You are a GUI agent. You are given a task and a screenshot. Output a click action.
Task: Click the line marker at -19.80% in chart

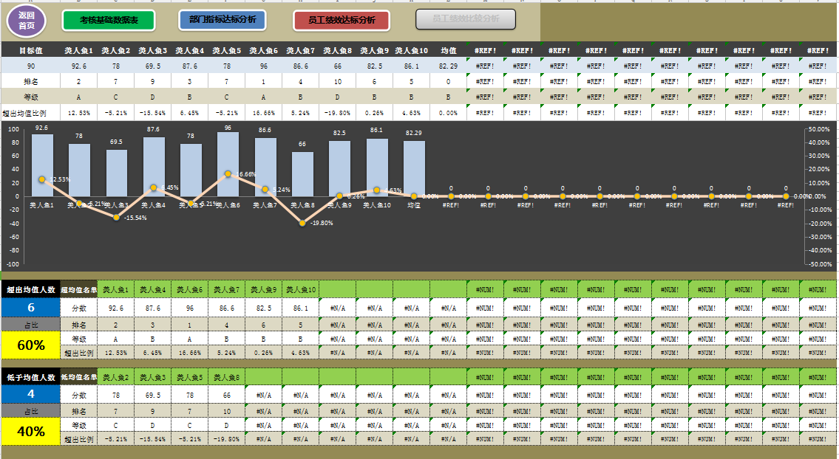(302, 223)
